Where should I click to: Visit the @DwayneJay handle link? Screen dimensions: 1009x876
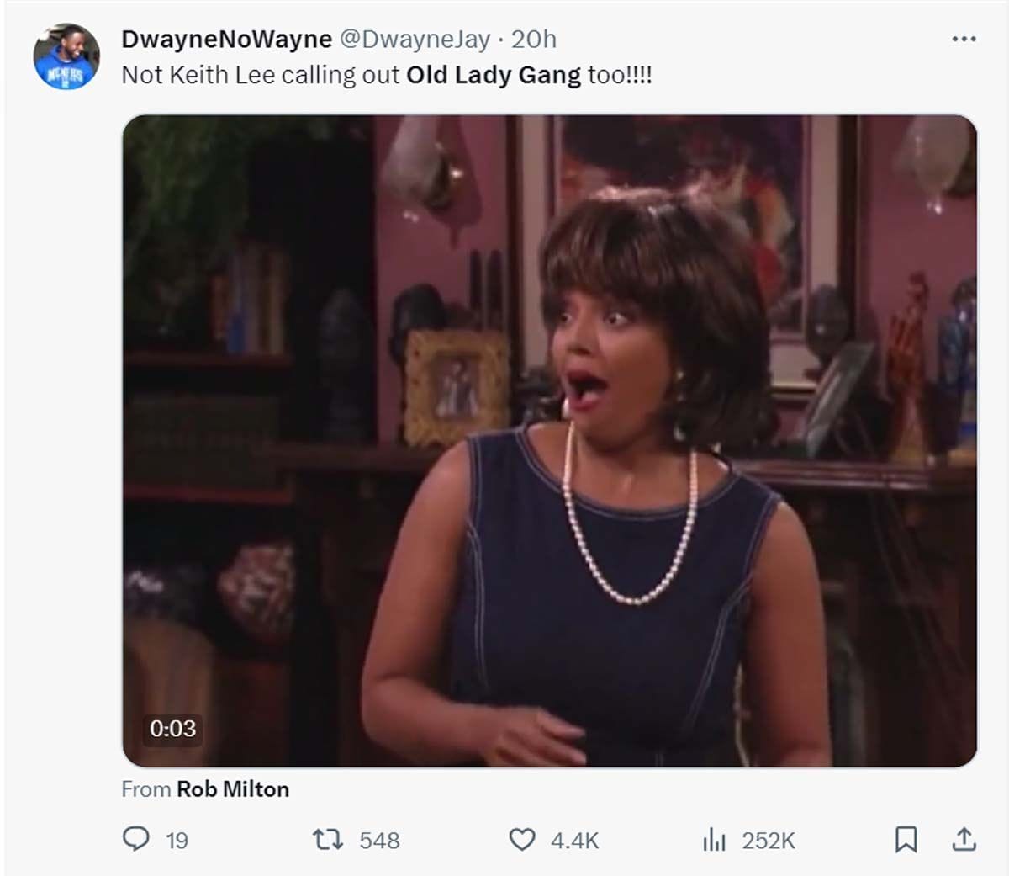pos(415,39)
